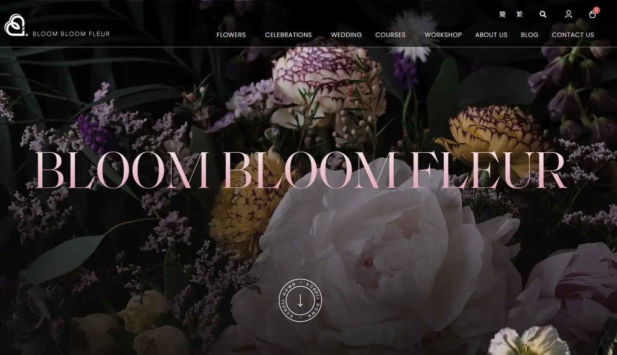This screenshot has width=617, height=355.
Task: Click the red cart count badge
Action: point(597,10)
